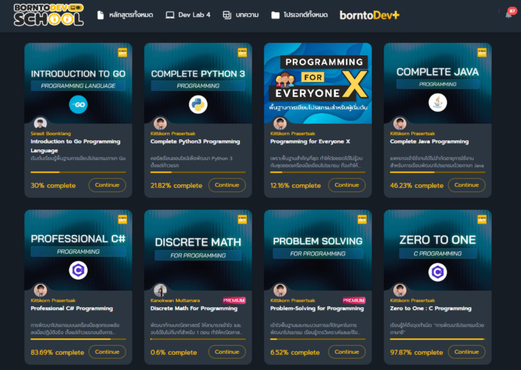Click instructor avatar on Problem-Solving course
This screenshot has width=521, height=370.
click(280, 290)
